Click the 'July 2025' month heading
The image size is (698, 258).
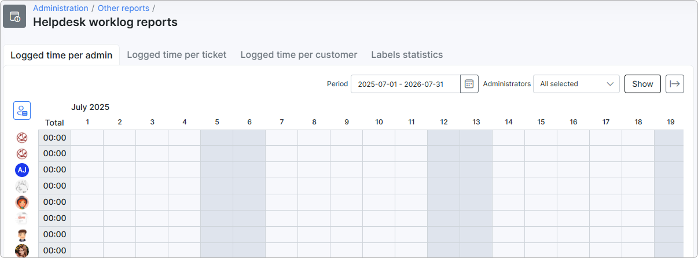click(x=90, y=107)
